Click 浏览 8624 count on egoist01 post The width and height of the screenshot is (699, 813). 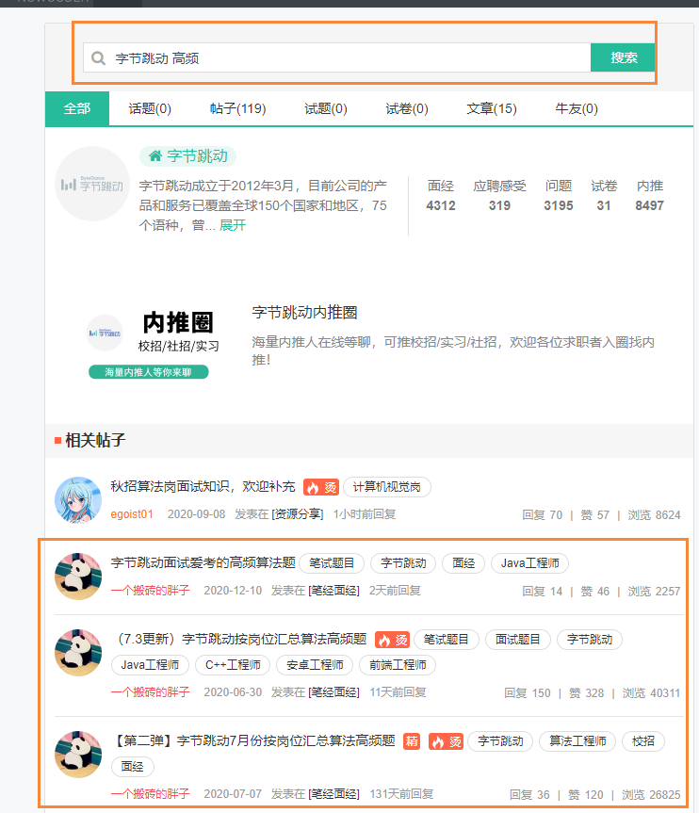pos(654,515)
